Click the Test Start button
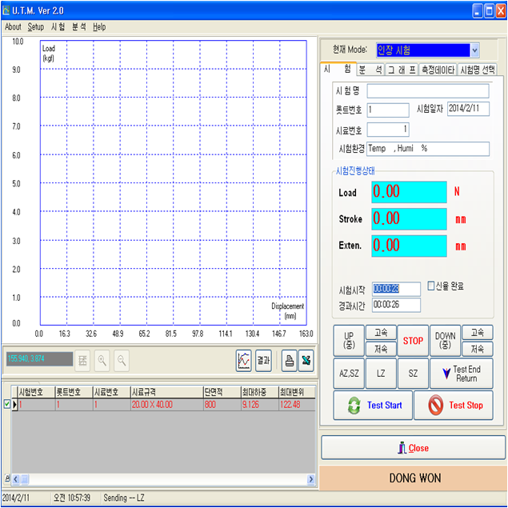This screenshot has height=508, width=508. pos(373,405)
